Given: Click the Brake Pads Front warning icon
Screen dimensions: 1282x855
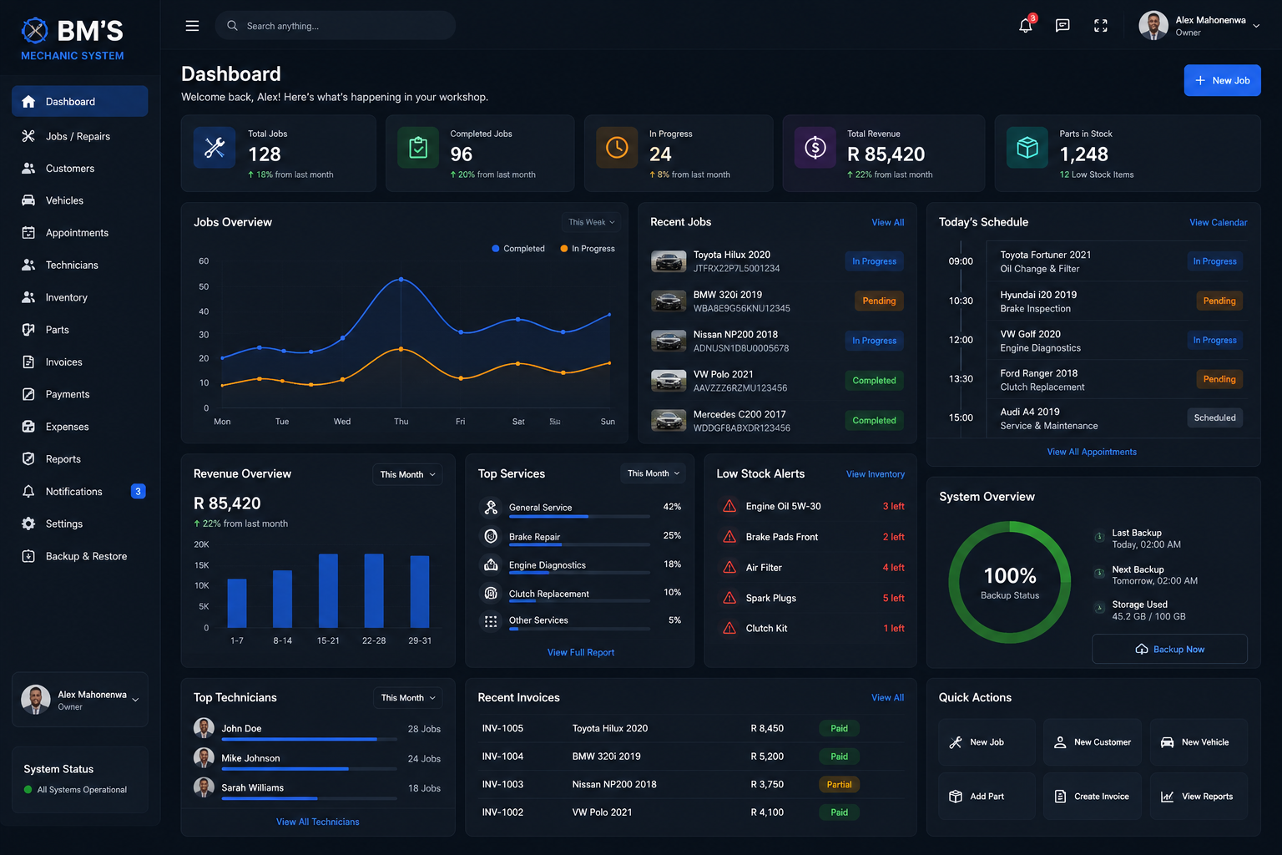Looking at the screenshot, I should (729, 537).
